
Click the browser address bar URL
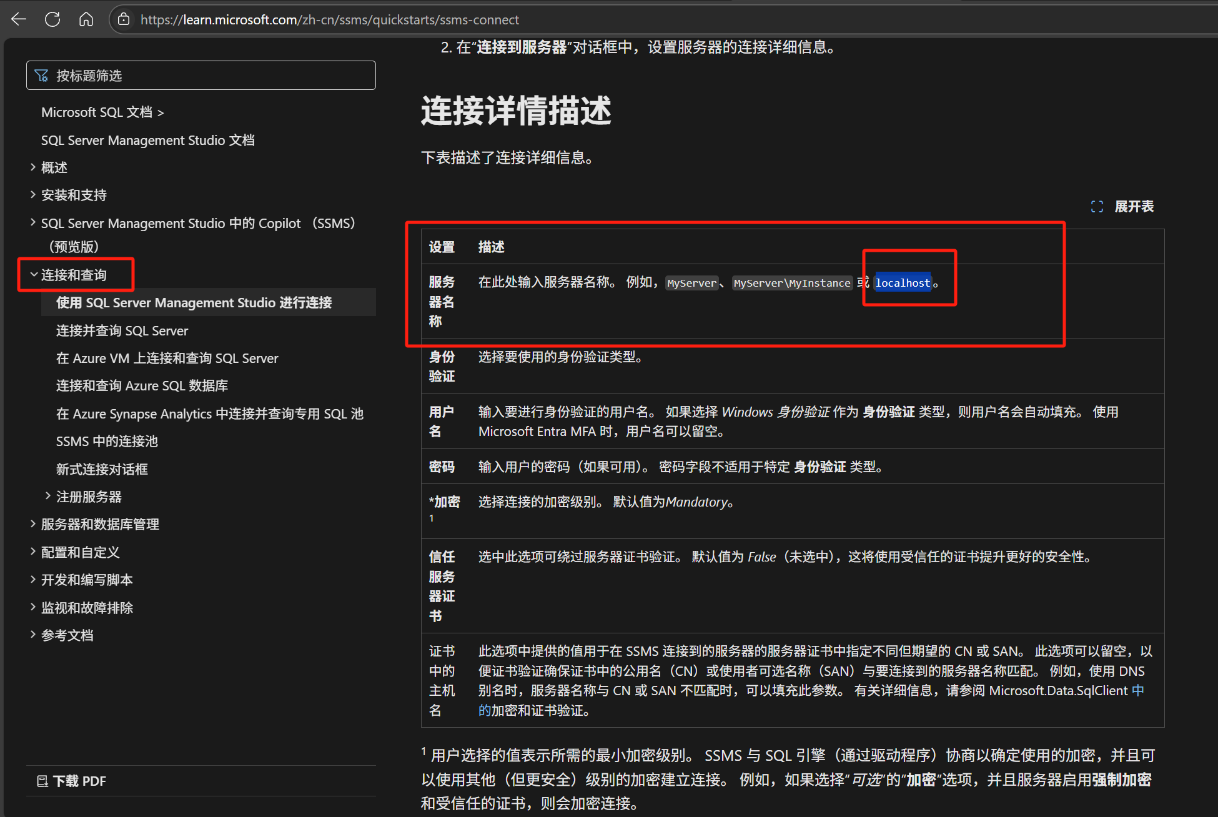coord(330,19)
